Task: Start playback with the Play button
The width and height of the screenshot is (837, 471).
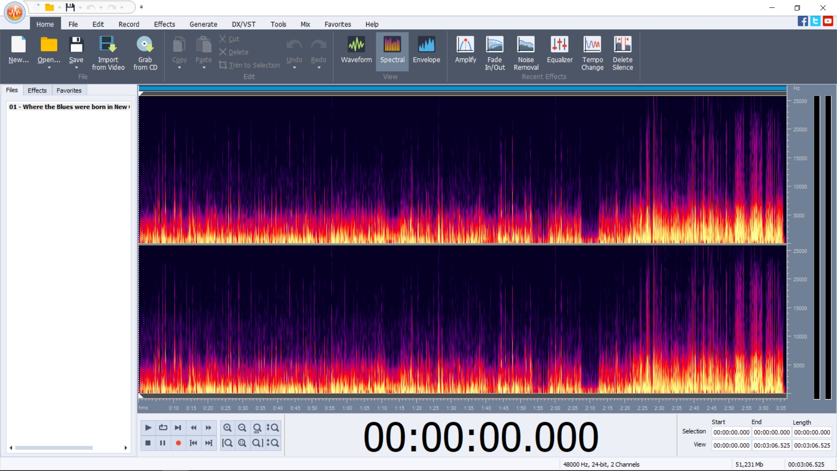Action: pos(148,427)
